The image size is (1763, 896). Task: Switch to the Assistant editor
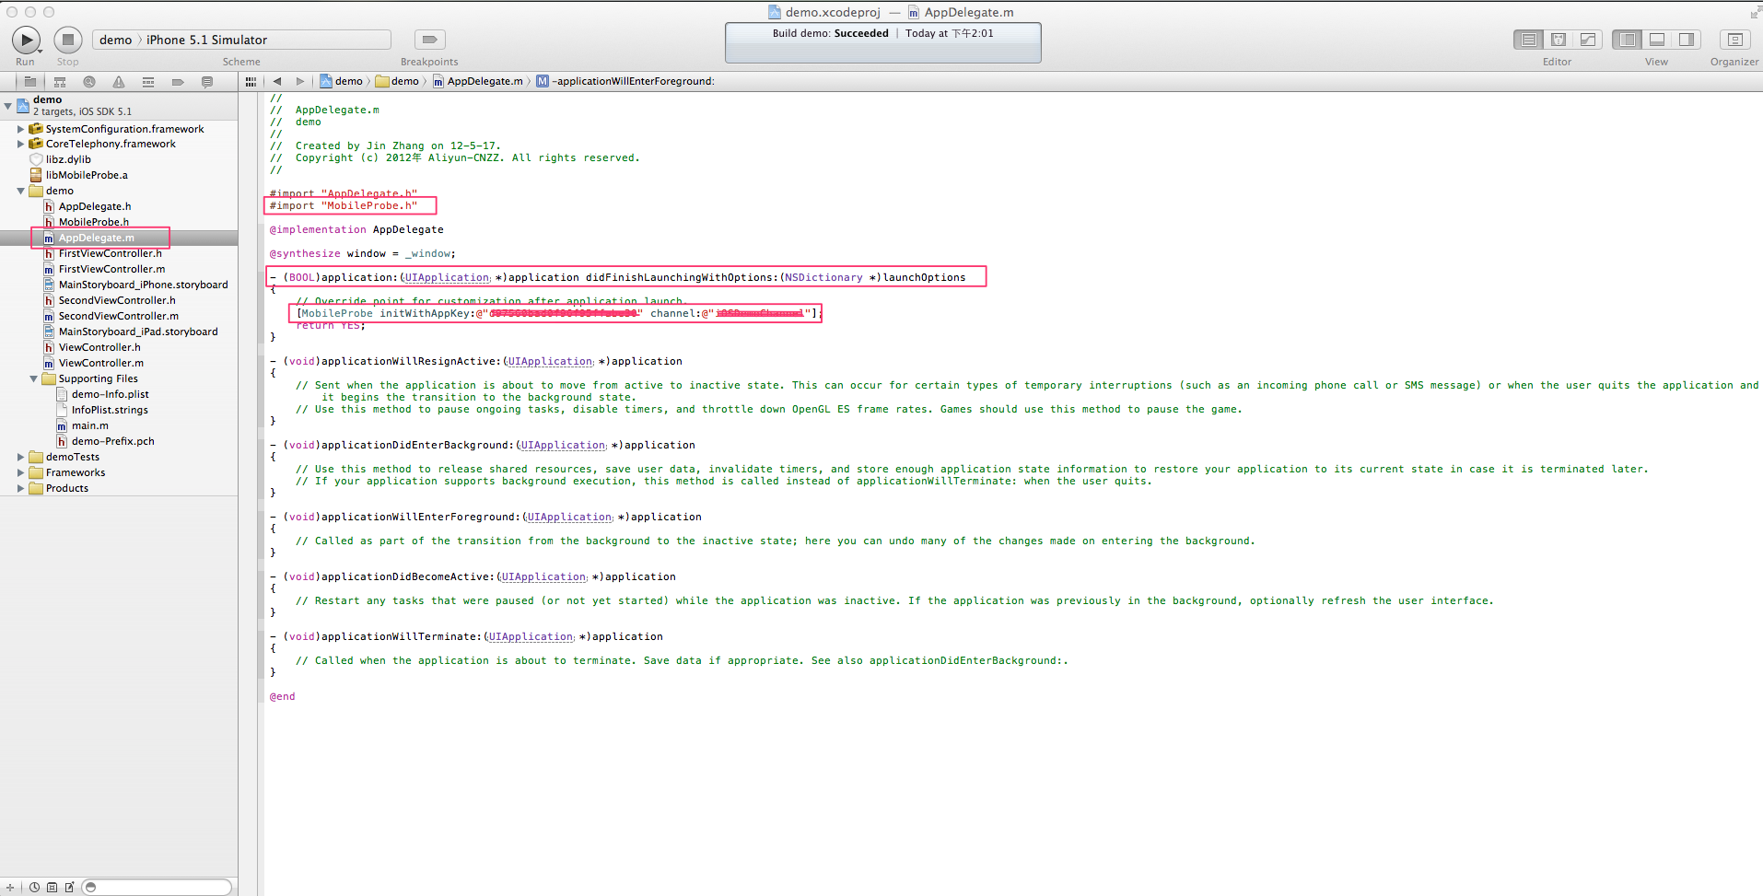point(1559,40)
